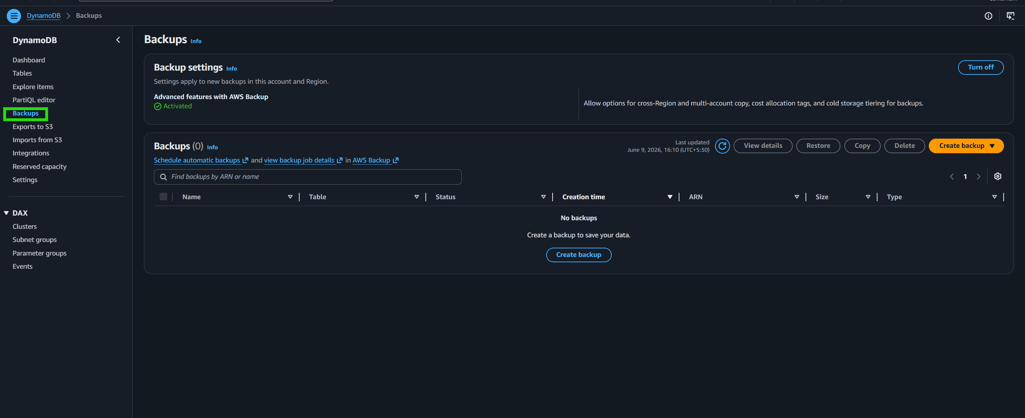The width and height of the screenshot is (1025, 418).
Task: Open Imports from S3 in the sidebar
Action: pos(37,140)
